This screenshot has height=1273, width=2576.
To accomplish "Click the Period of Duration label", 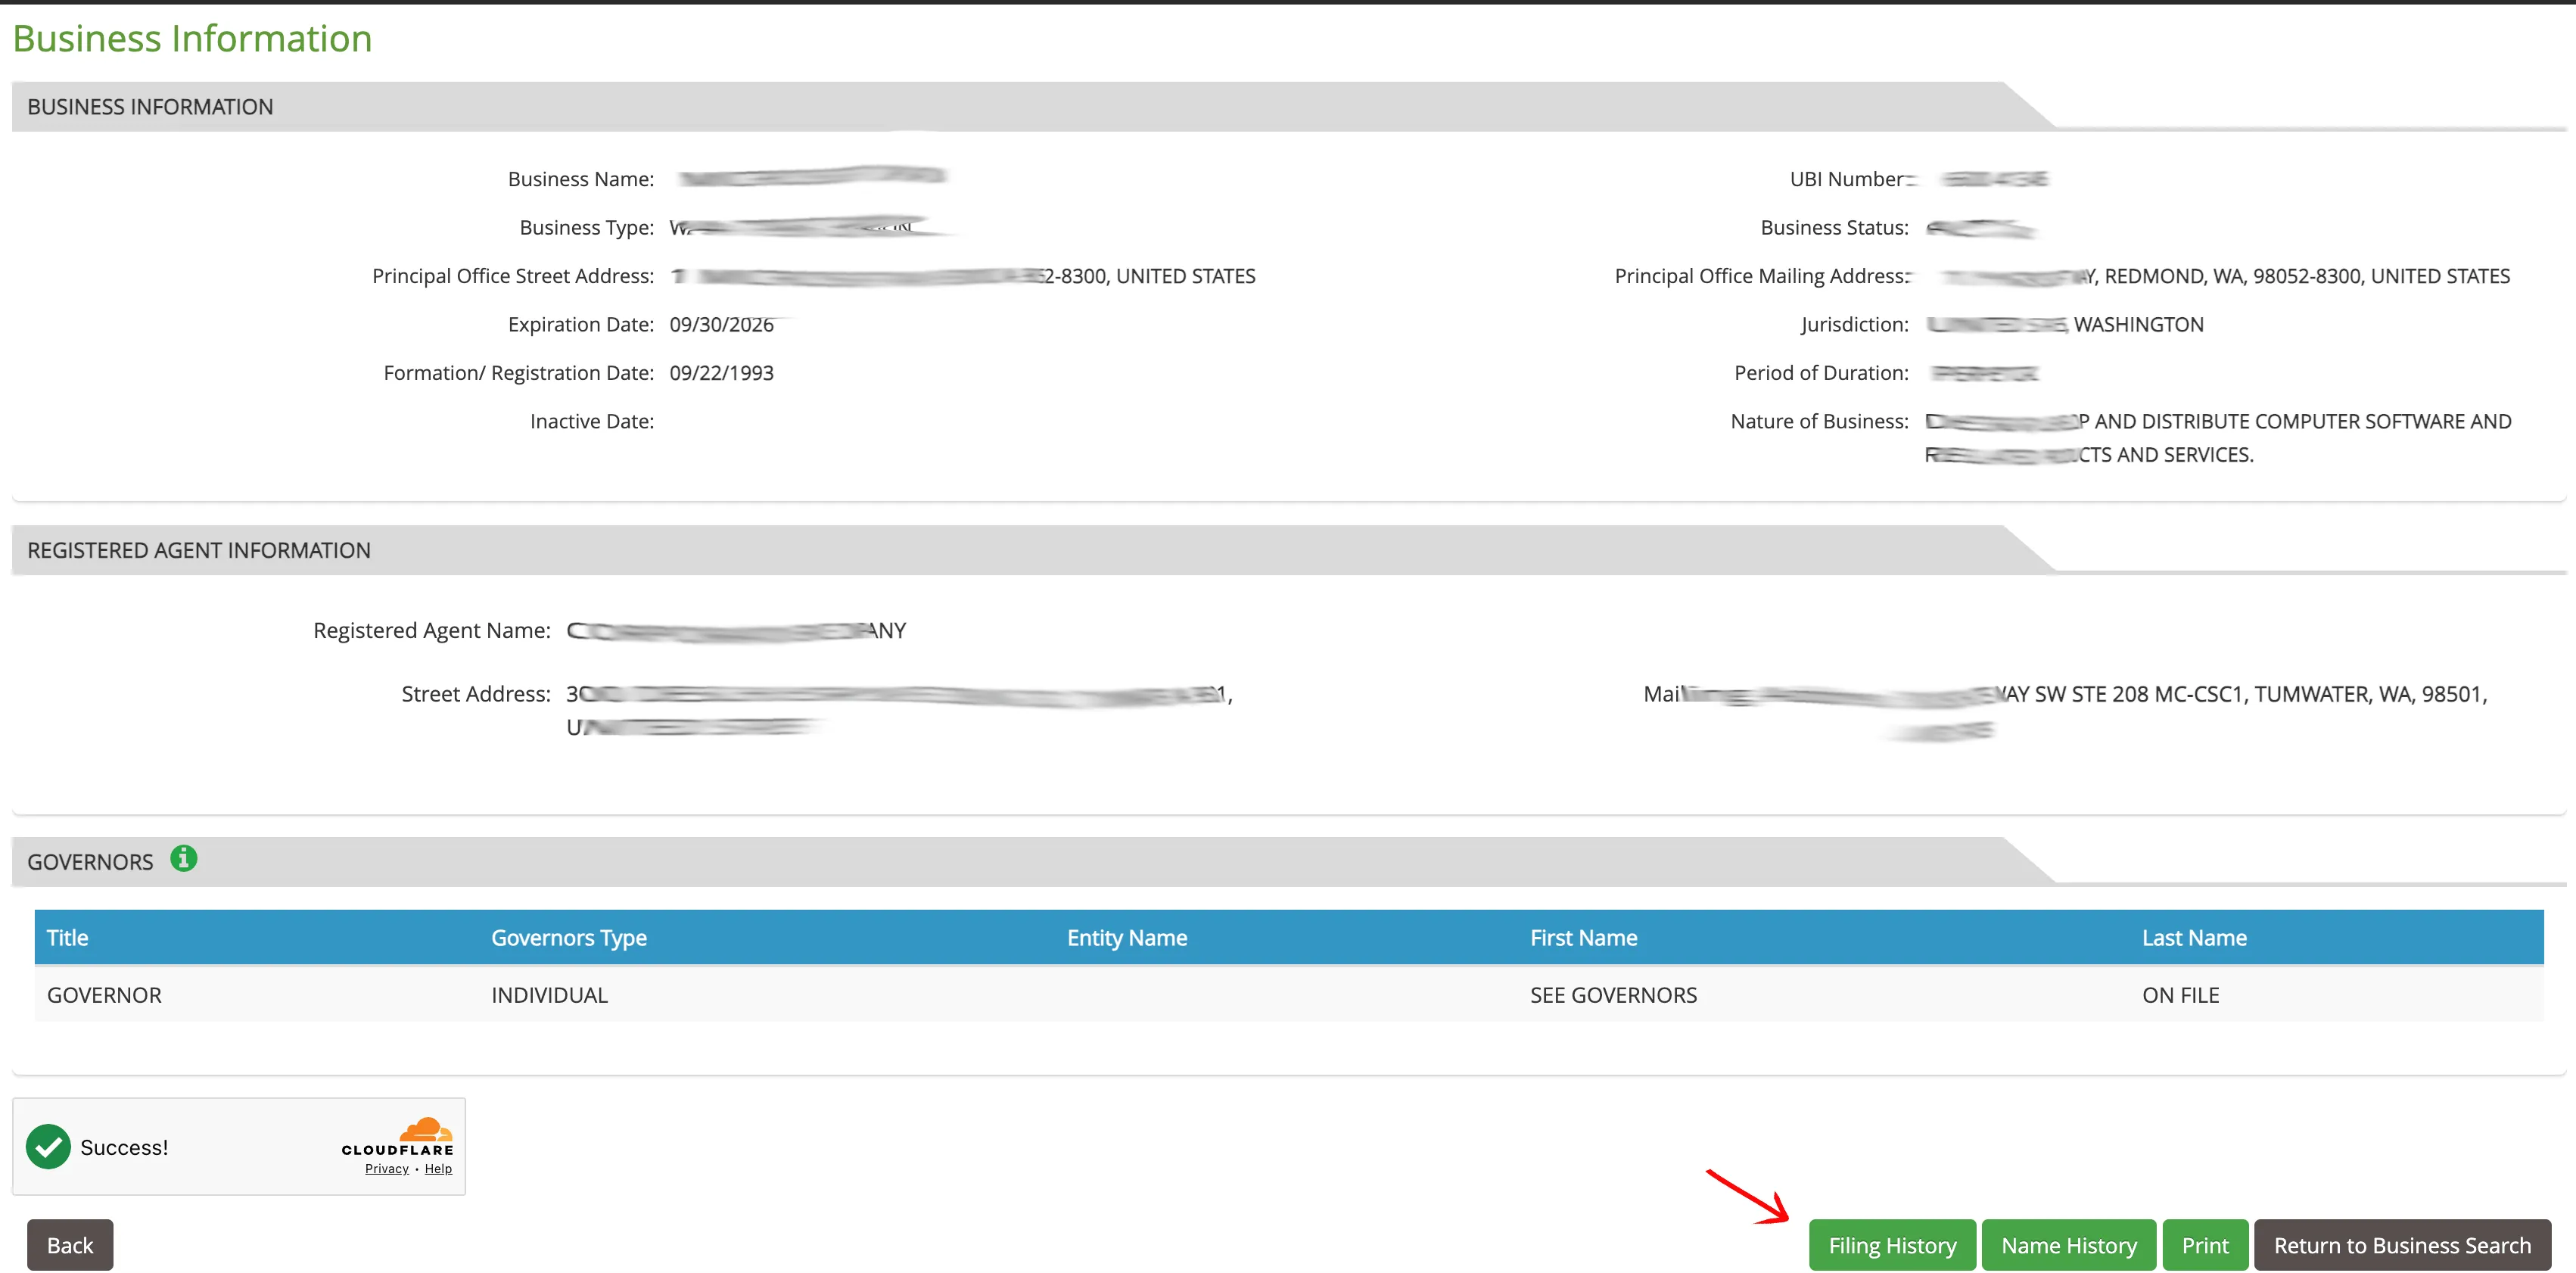I will click(x=1821, y=373).
